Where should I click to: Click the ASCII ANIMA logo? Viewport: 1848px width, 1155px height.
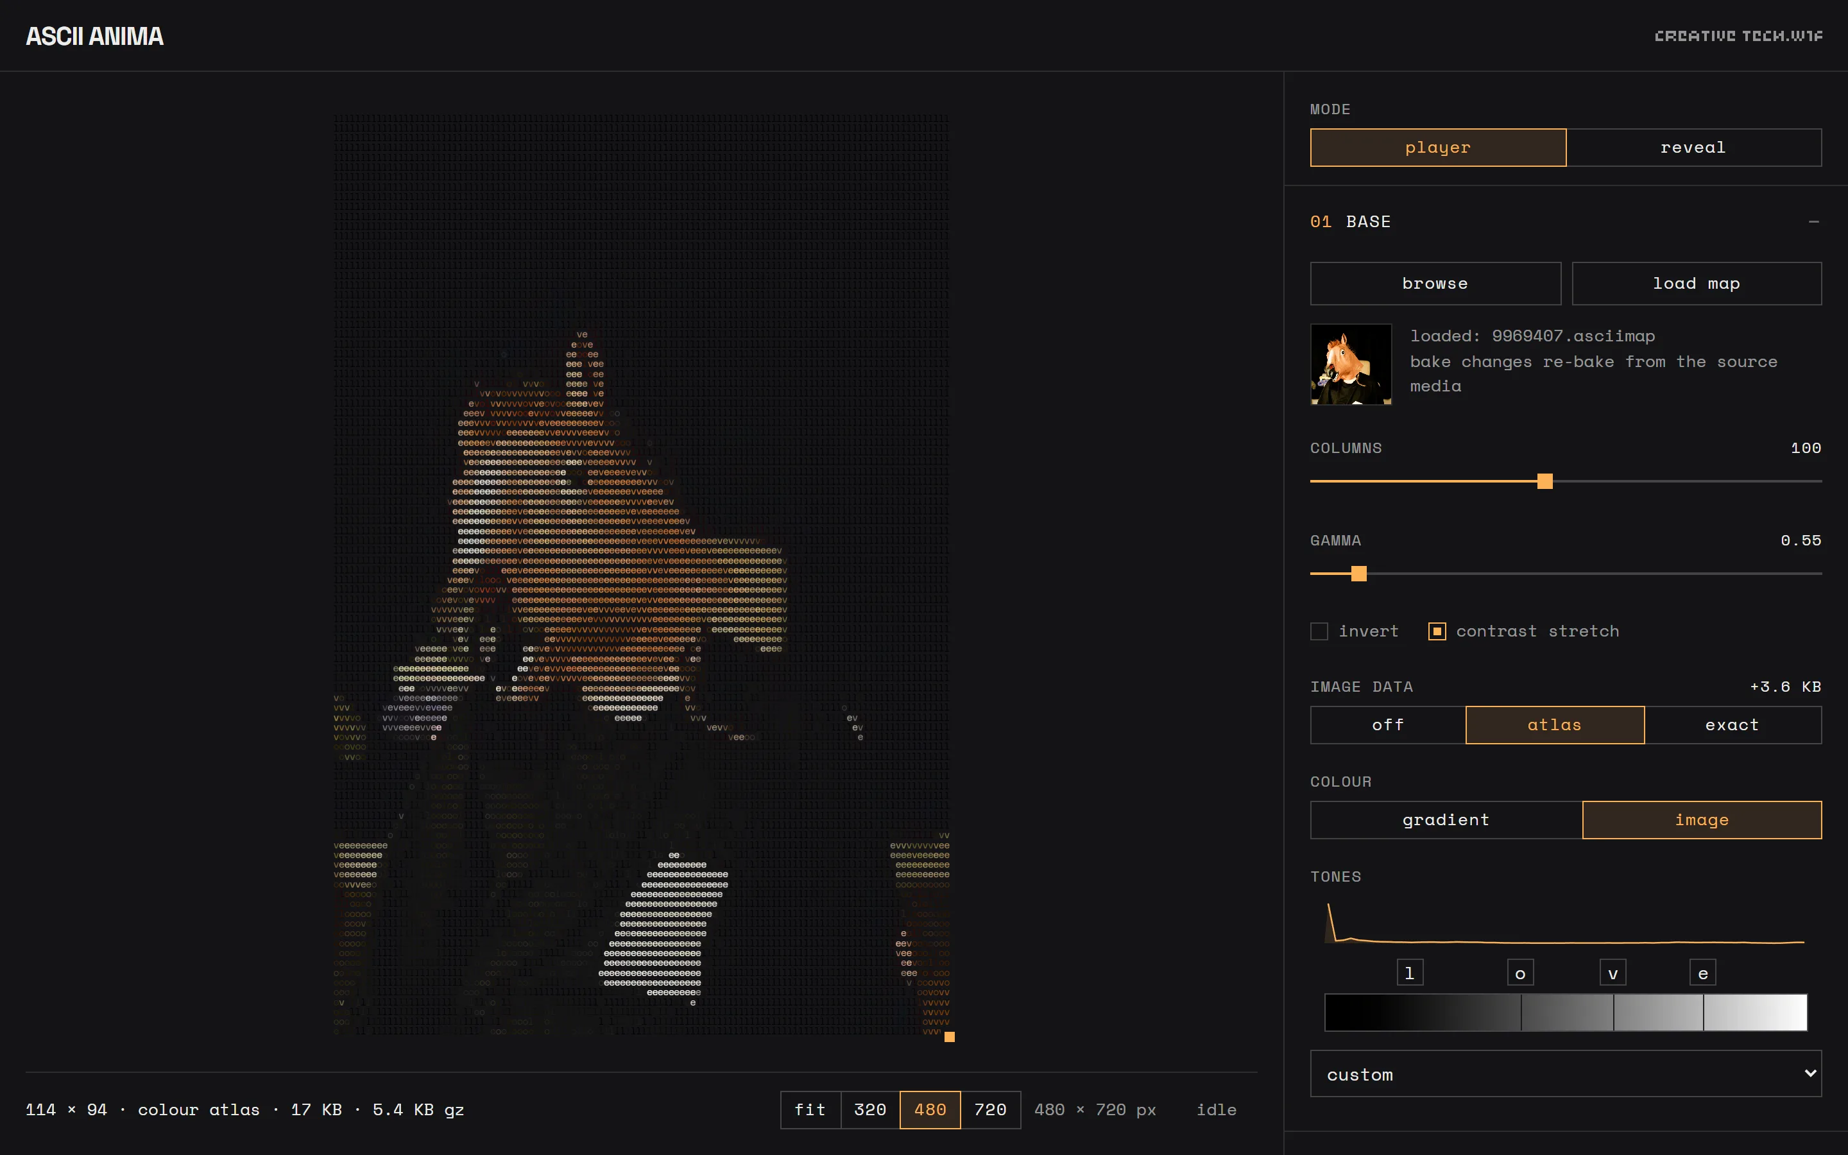[x=95, y=36]
